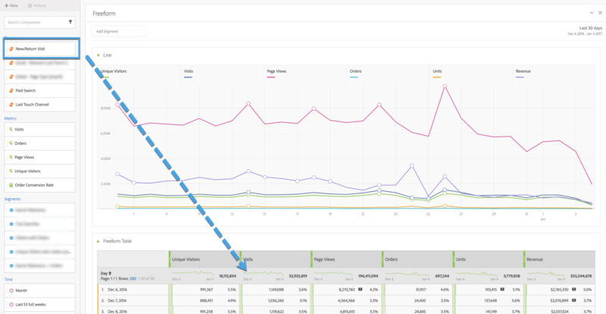Click the Orders cell 31,957
This screenshot has width=606, height=314.
point(420,289)
